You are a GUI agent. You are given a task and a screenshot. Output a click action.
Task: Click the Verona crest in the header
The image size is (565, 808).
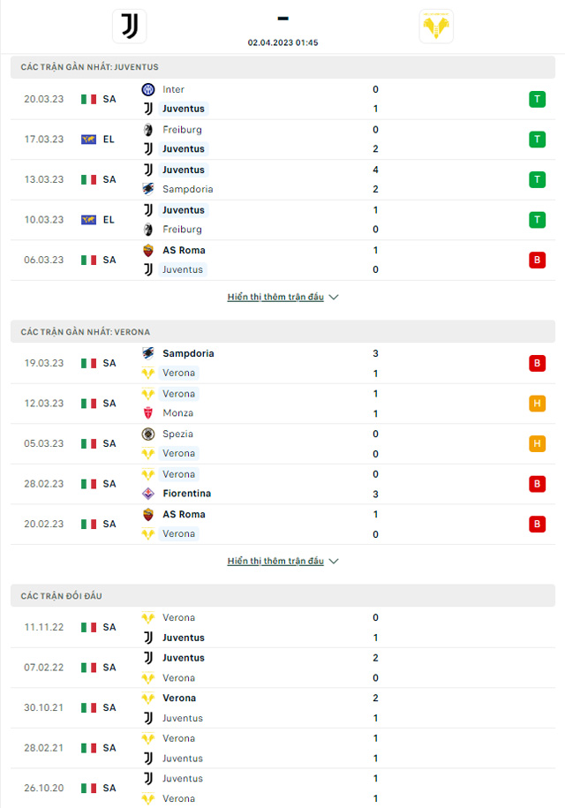point(436,26)
